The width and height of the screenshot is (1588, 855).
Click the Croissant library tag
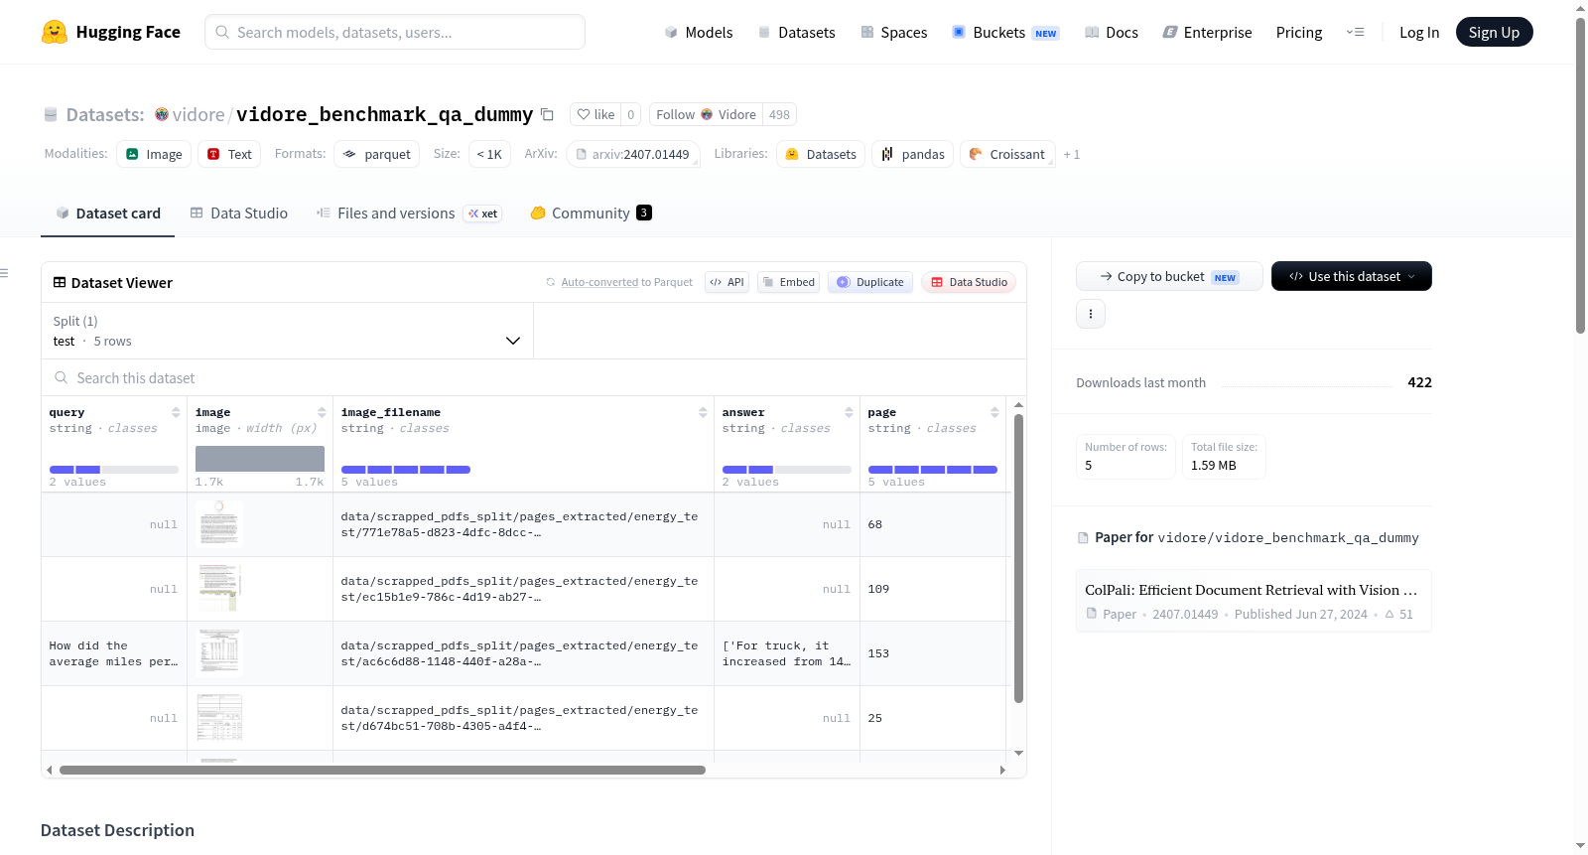[x=1006, y=154]
